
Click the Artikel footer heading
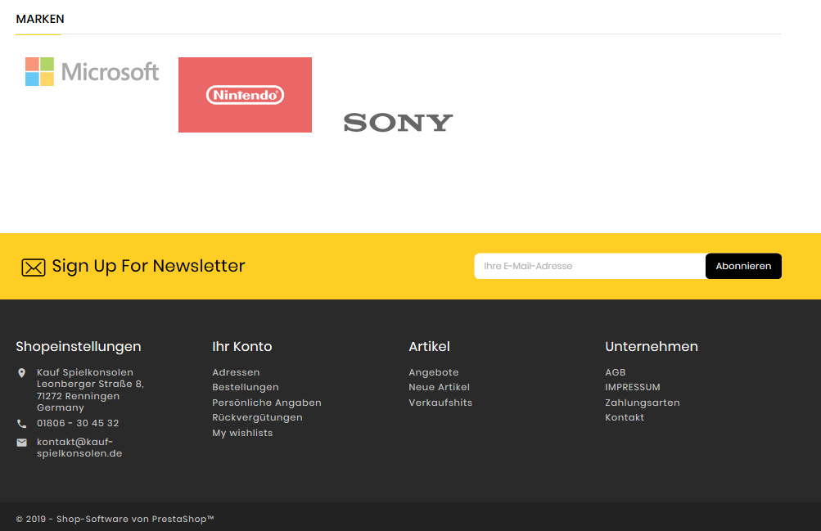[x=429, y=346]
